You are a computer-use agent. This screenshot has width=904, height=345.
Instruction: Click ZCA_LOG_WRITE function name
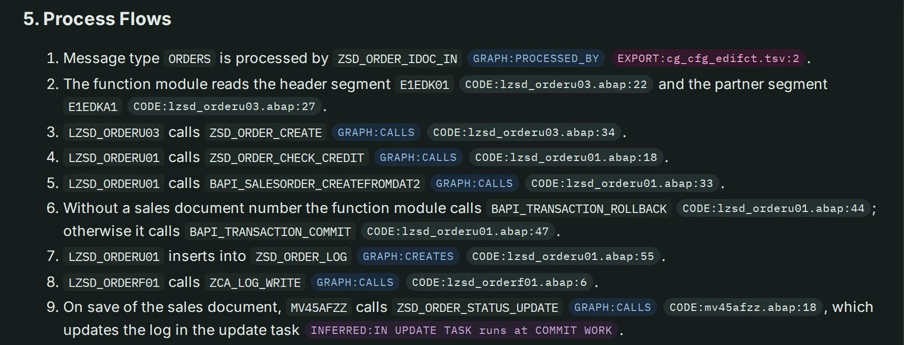point(255,282)
